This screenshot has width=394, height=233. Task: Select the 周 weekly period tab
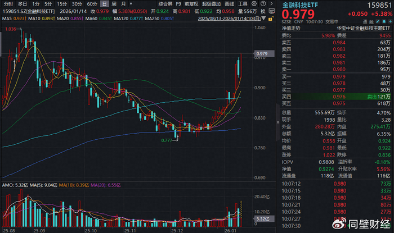114,4
